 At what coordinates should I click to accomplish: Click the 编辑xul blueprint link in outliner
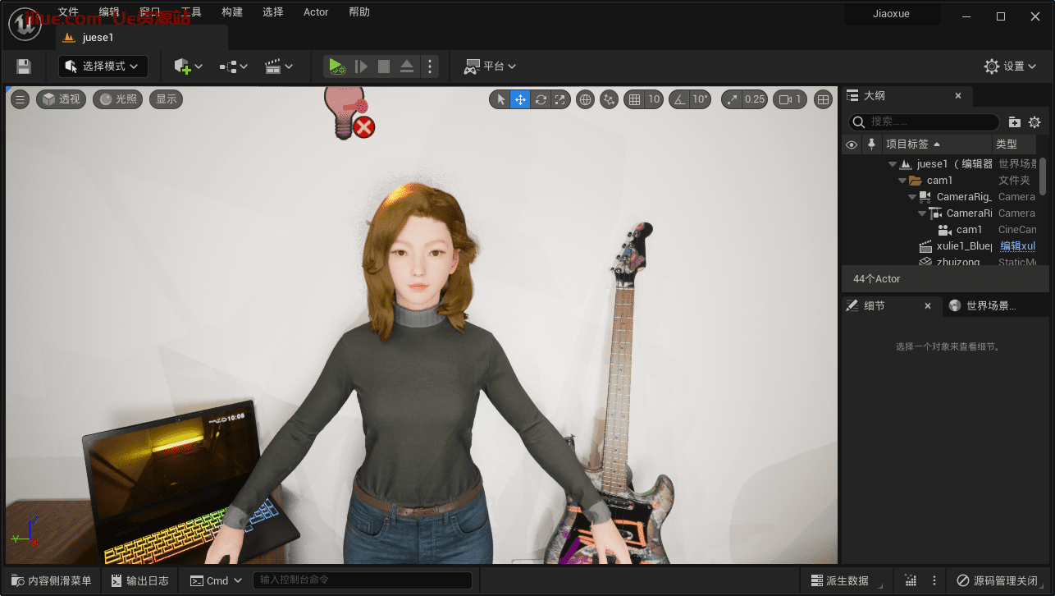[1017, 246]
